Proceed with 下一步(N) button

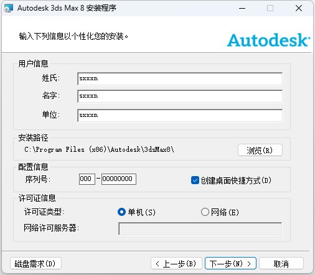230,263
